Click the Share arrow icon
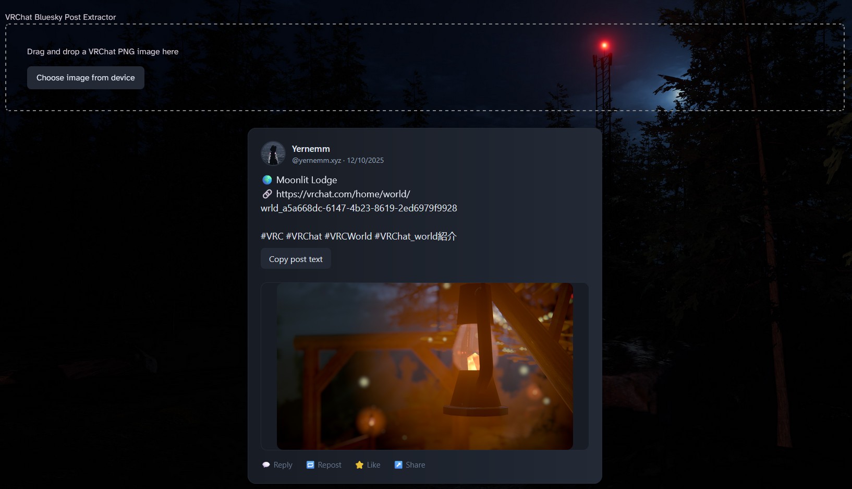This screenshot has width=852, height=489. [x=398, y=465]
